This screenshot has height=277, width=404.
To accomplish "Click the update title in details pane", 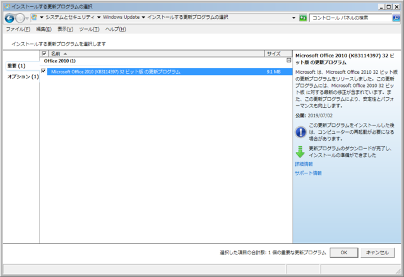I will (x=345, y=59).
